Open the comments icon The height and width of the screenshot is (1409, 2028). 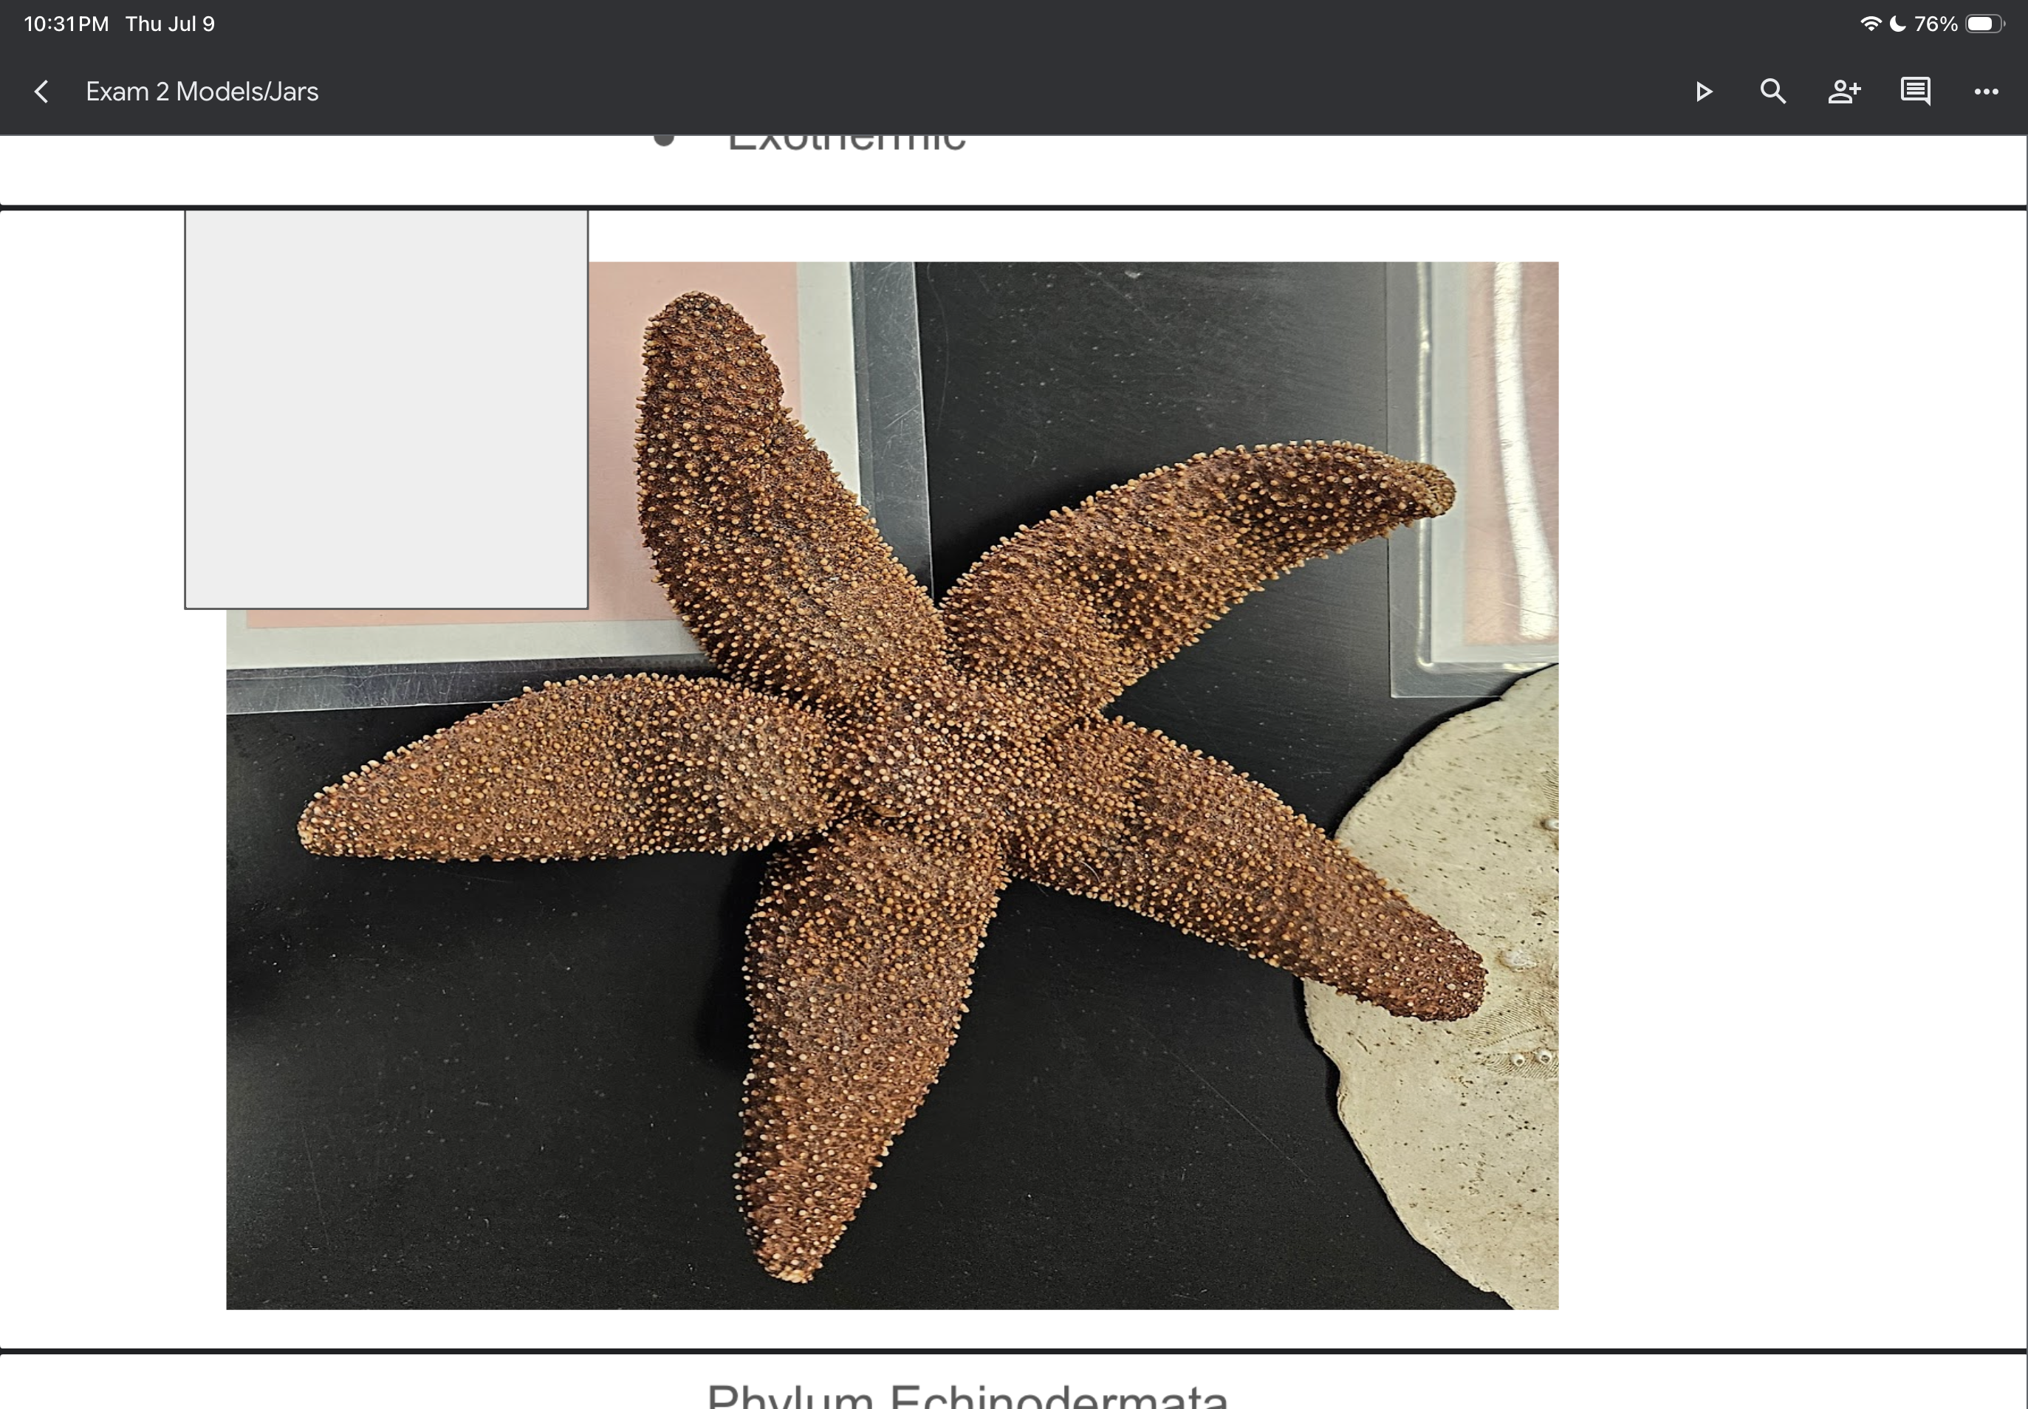pyautogui.click(x=1915, y=92)
